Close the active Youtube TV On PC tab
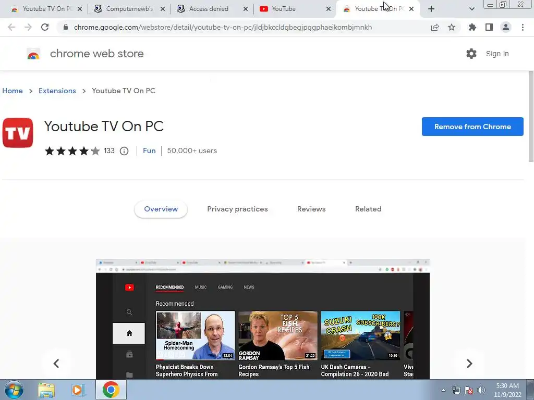This screenshot has height=400, width=534. (x=411, y=9)
